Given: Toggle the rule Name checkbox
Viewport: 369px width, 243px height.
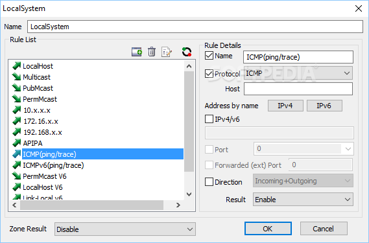Looking at the screenshot, I should pos(209,56).
